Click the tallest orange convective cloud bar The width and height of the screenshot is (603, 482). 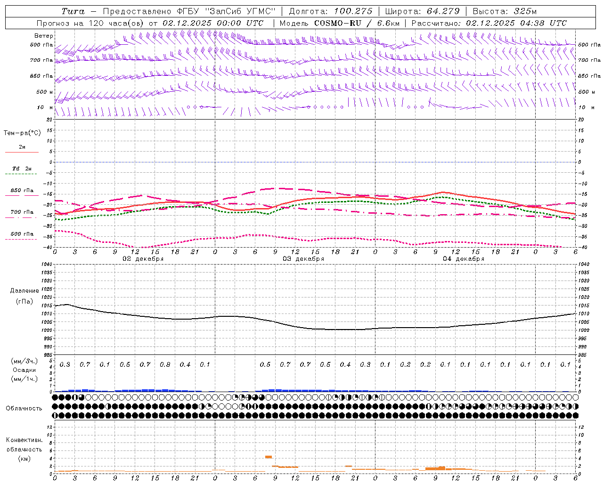[269, 457]
